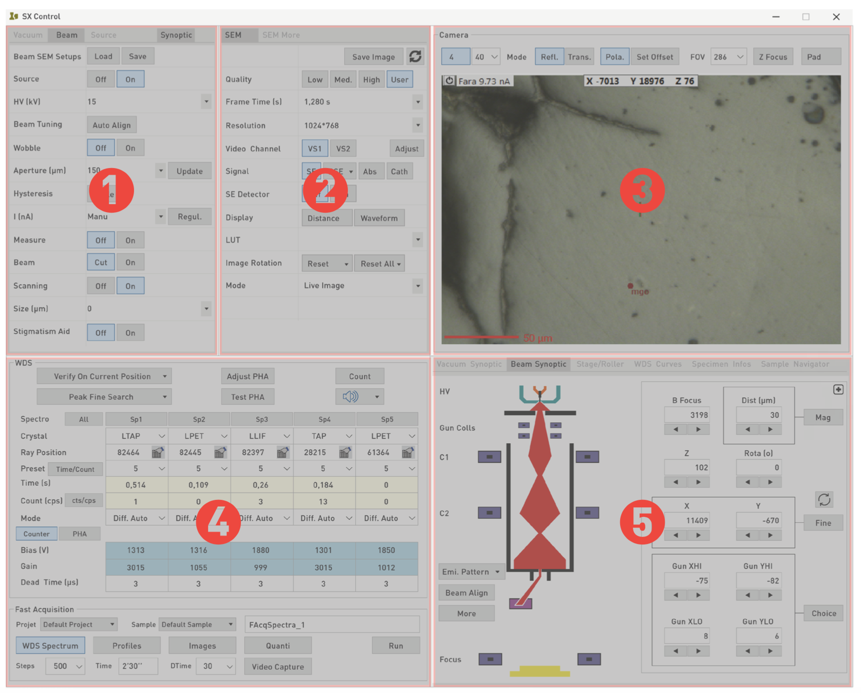Open the HV (kV) dropdown
The height and width of the screenshot is (693, 861).
click(206, 102)
